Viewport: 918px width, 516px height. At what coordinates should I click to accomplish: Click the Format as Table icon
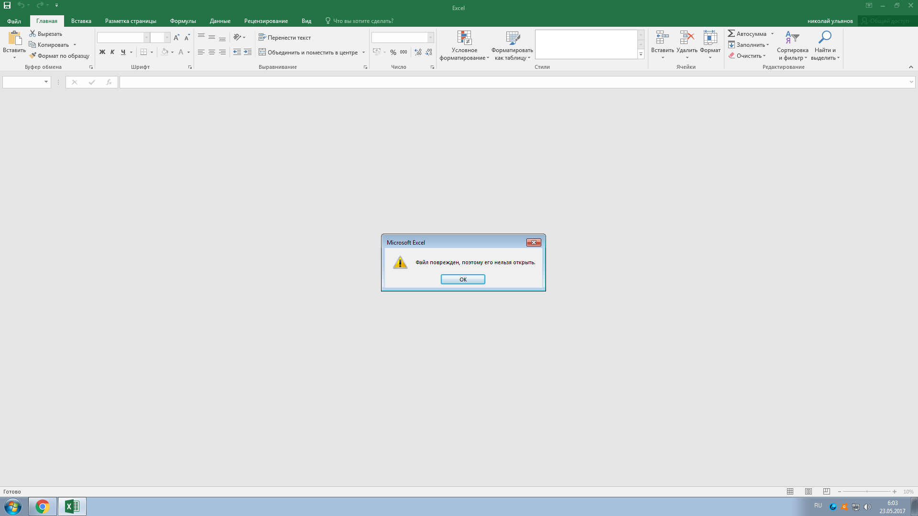tap(512, 38)
